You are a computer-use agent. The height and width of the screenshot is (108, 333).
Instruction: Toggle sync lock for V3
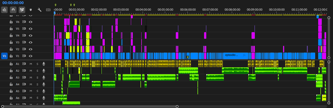click(x=24, y=42)
